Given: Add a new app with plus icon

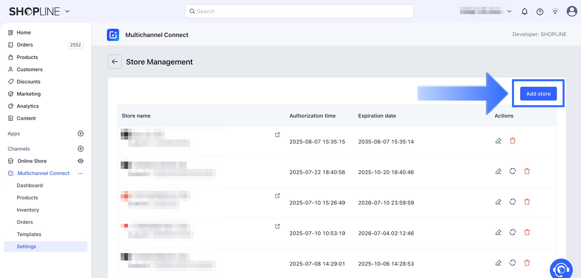Looking at the screenshot, I should [81, 134].
